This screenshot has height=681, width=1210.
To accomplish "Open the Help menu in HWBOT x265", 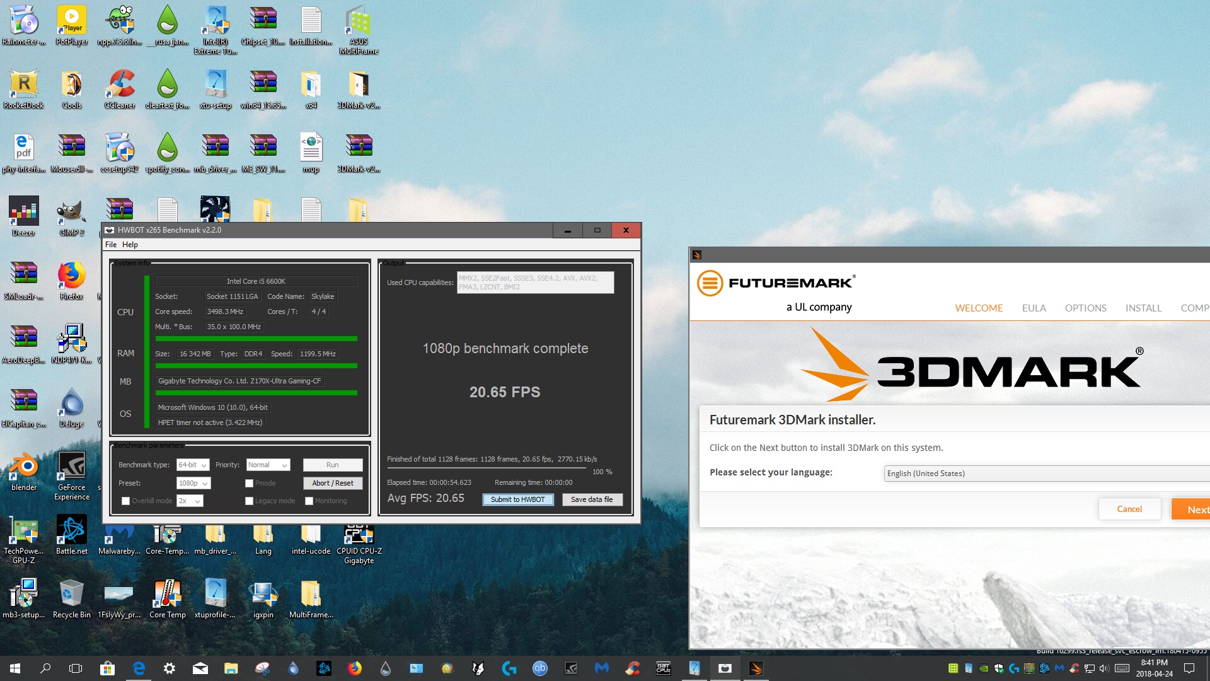I will (130, 245).
